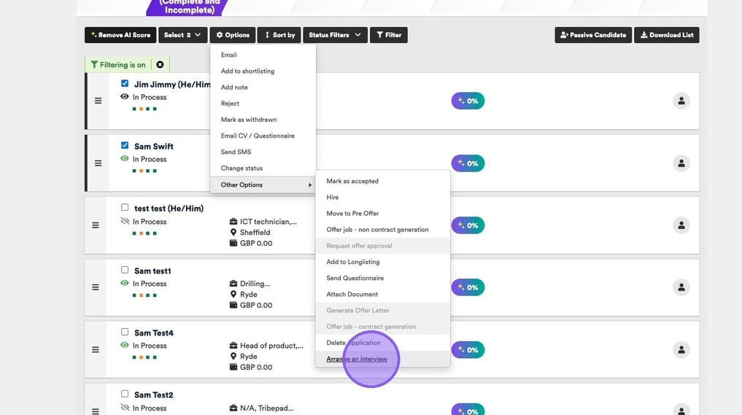Click the drag handle icon beside Sam test1

click(96, 287)
